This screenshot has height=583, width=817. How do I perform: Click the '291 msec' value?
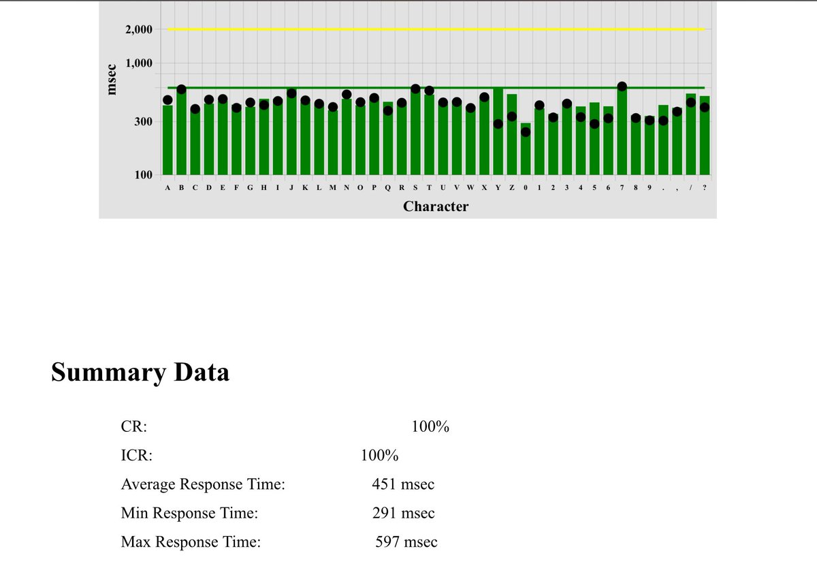point(403,514)
